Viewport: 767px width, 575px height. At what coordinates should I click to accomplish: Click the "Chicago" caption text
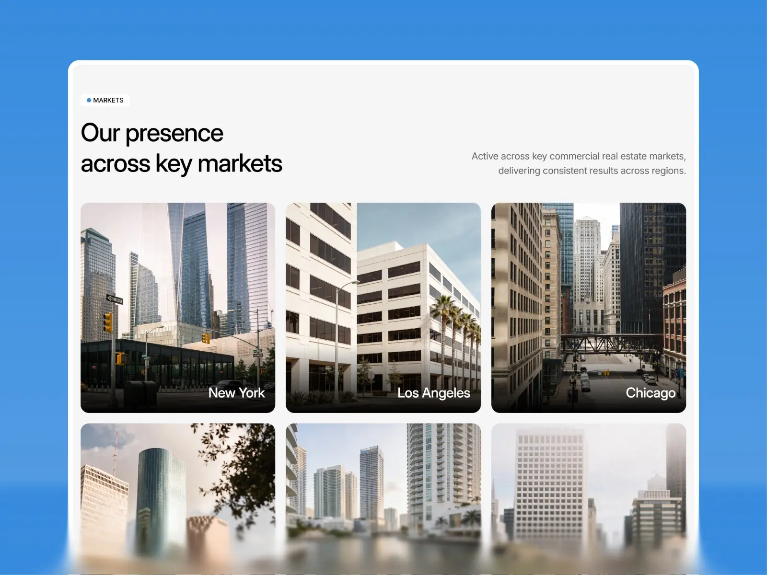coord(651,393)
